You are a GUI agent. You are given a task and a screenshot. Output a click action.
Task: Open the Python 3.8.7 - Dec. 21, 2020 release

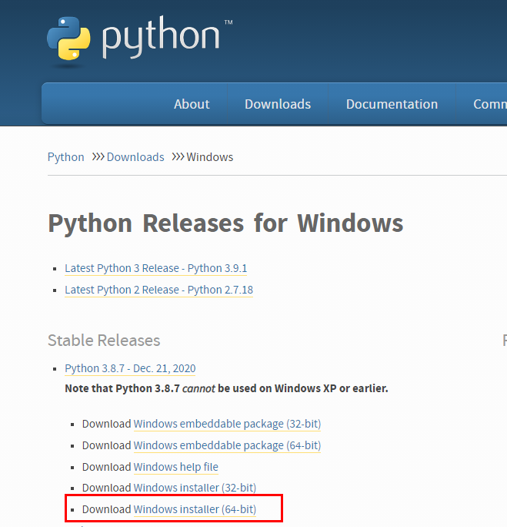130,368
